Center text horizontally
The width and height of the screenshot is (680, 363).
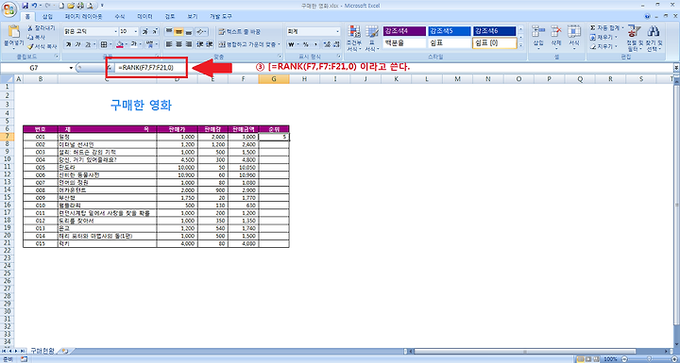coord(178,44)
